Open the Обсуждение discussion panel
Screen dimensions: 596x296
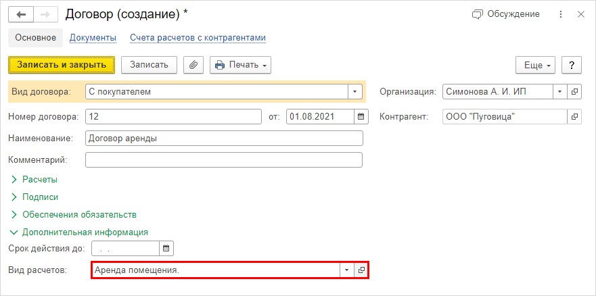pyautogui.click(x=505, y=14)
